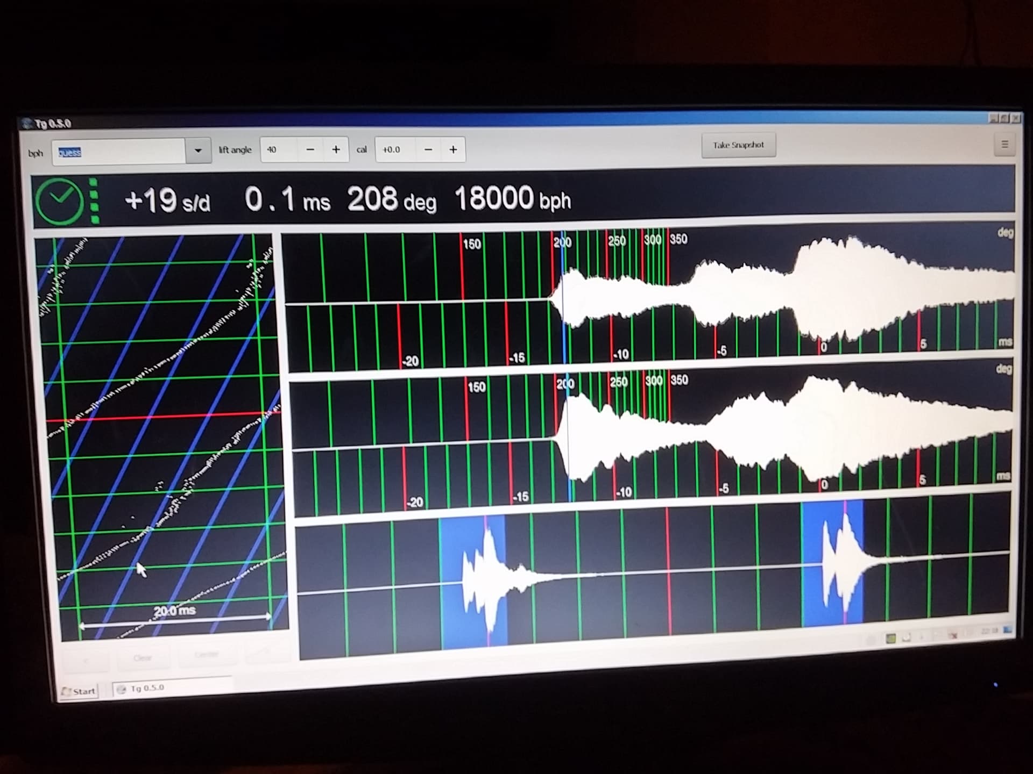Viewport: 1033px width, 774px height.
Task: Increase cal value with the plus button
Action: click(x=453, y=149)
